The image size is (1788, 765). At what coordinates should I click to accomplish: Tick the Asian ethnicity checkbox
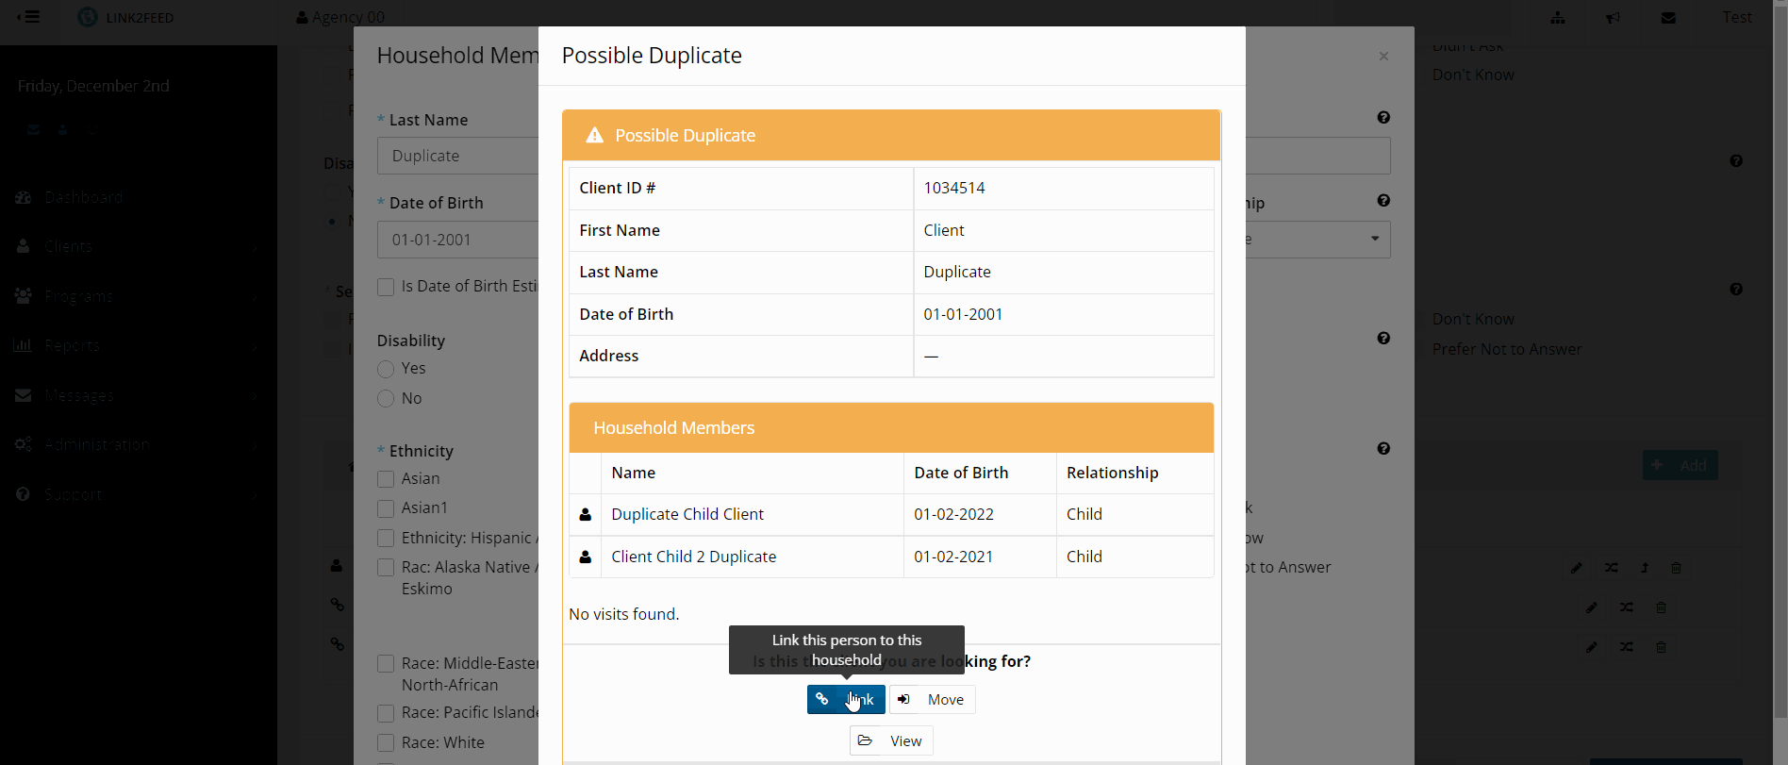[x=386, y=479]
